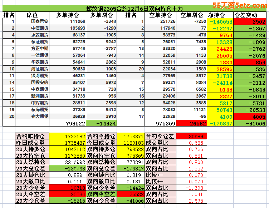The image size is (269, 208).
Task: Select the 仓差变动 header cell
Action: pos(250,15)
